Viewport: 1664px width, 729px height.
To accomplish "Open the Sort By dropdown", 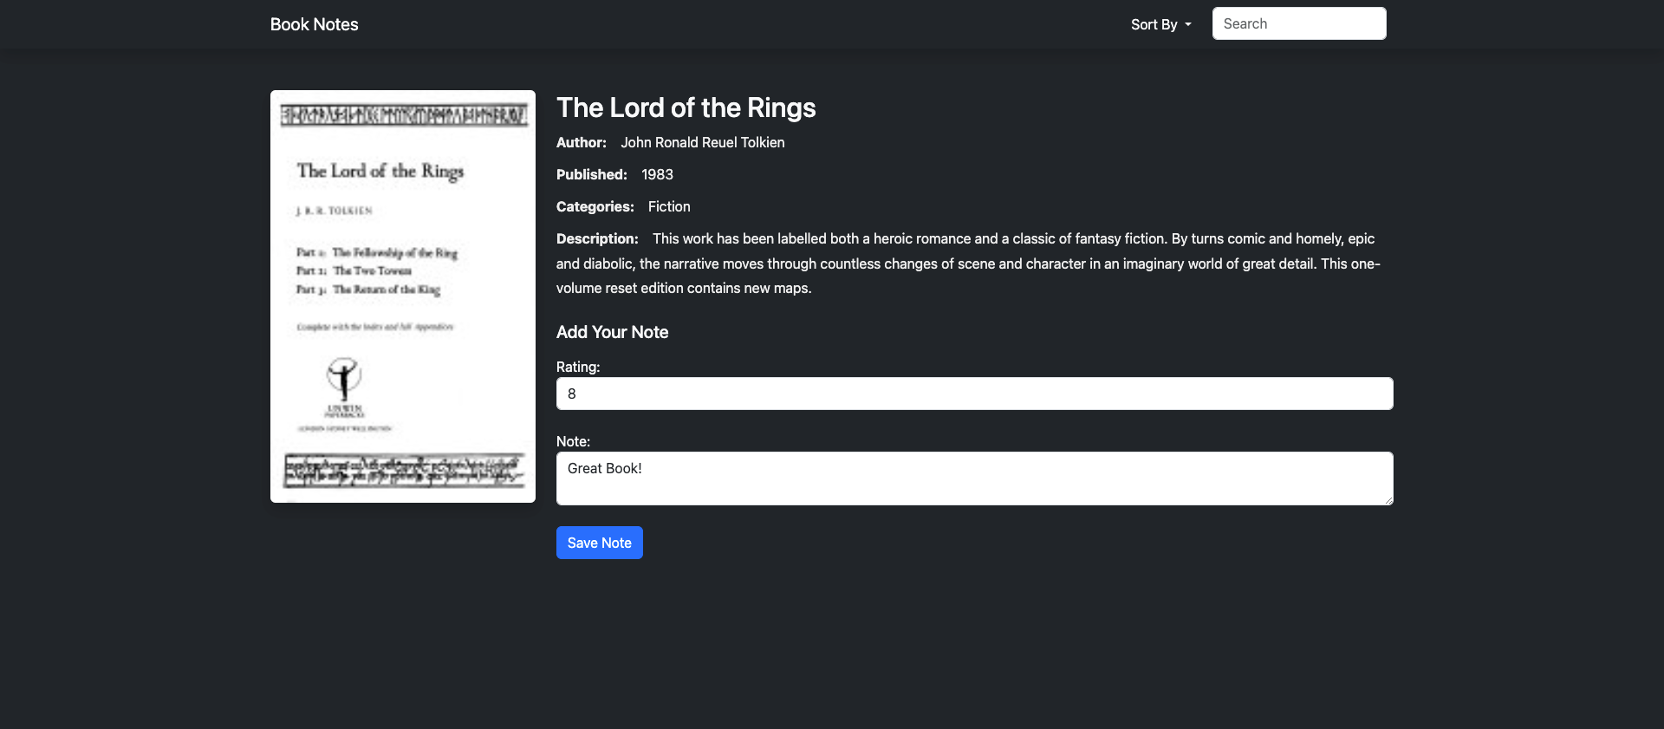I will (x=1160, y=24).
